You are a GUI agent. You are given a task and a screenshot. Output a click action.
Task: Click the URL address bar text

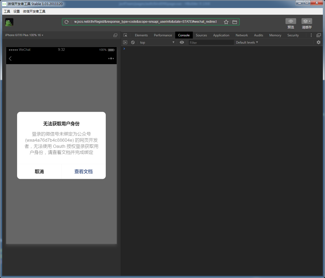tap(146, 22)
